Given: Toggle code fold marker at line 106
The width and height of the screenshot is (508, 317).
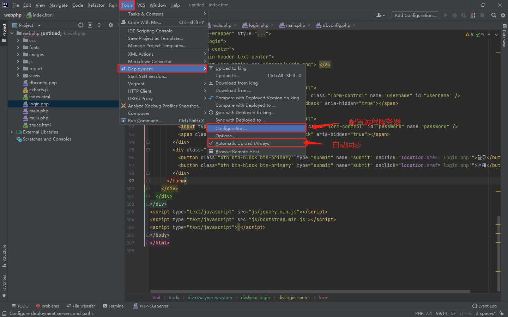Looking at the screenshot, I should [x=148, y=235].
